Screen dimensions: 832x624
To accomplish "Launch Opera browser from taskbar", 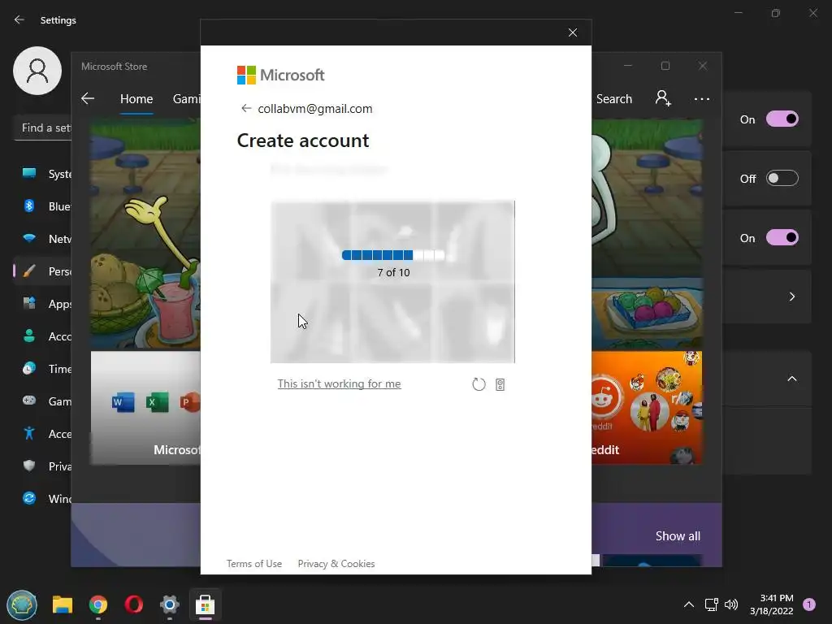I will (134, 604).
